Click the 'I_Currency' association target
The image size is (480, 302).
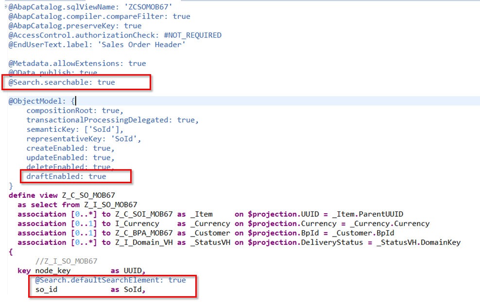(x=137, y=223)
